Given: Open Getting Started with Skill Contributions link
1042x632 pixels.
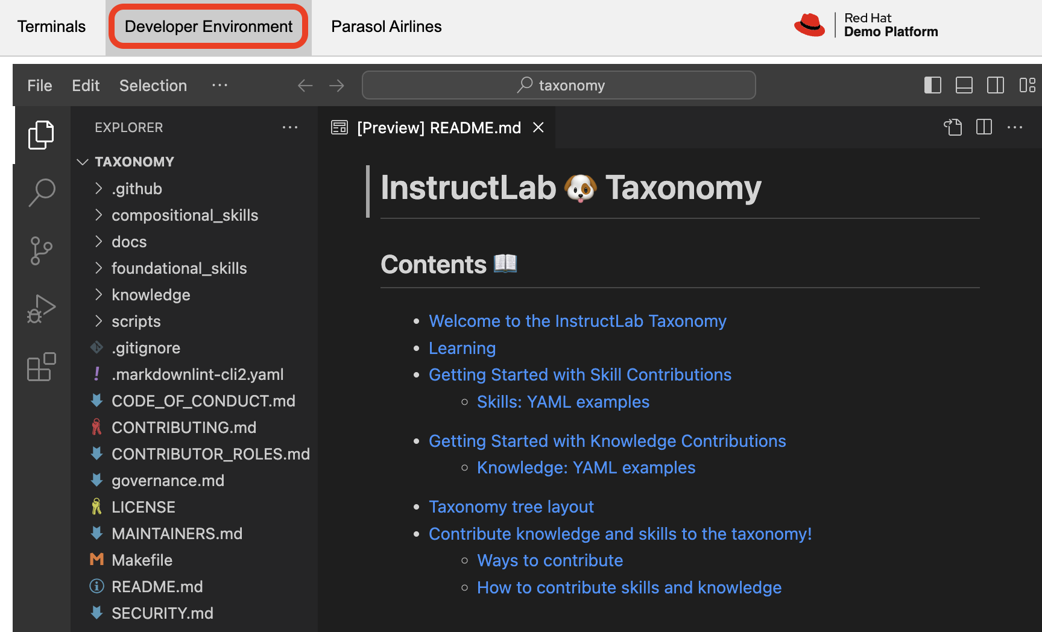Looking at the screenshot, I should [579, 374].
